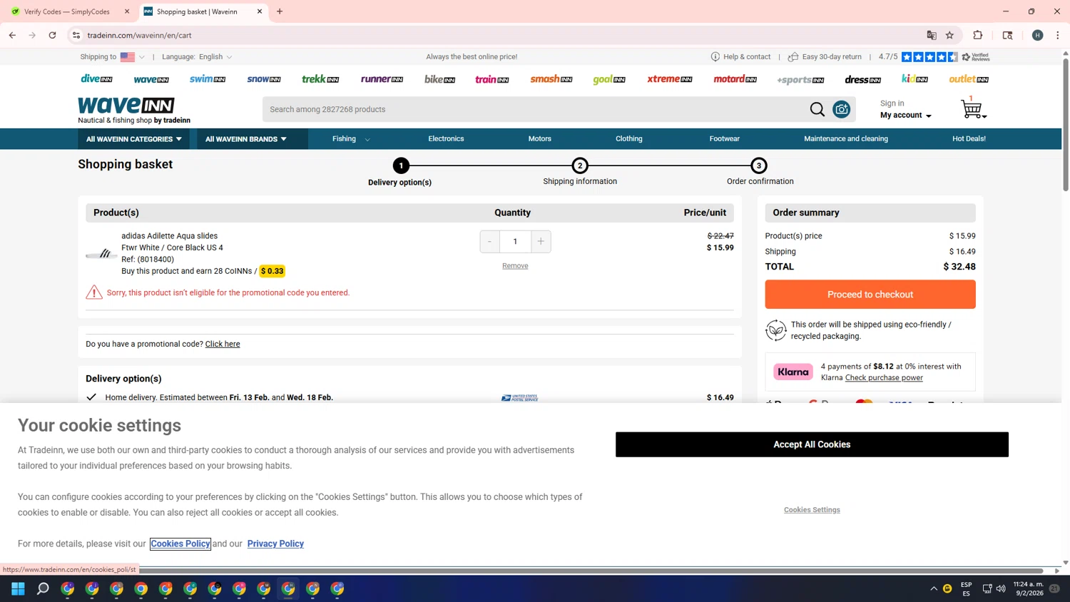Image resolution: width=1070 pixels, height=602 pixels.
Task: Open the xtremeinn store logo
Action: pyautogui.click(x=670, y=79)
